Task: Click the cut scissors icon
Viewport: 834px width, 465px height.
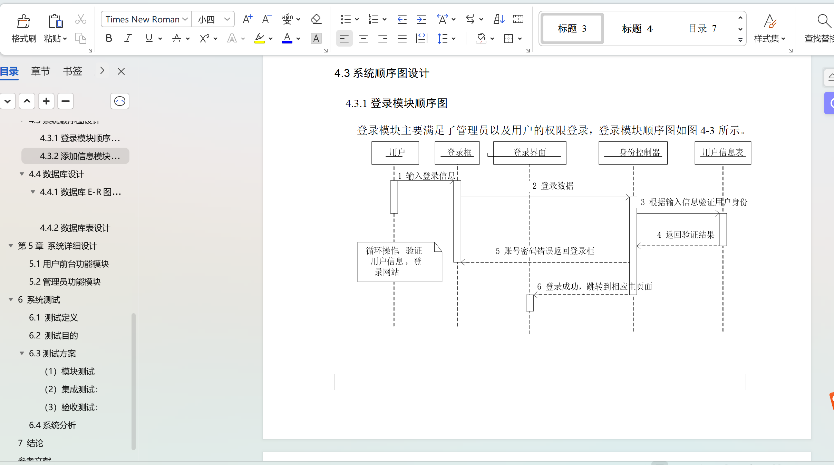Action: click(x=80, y=19)
